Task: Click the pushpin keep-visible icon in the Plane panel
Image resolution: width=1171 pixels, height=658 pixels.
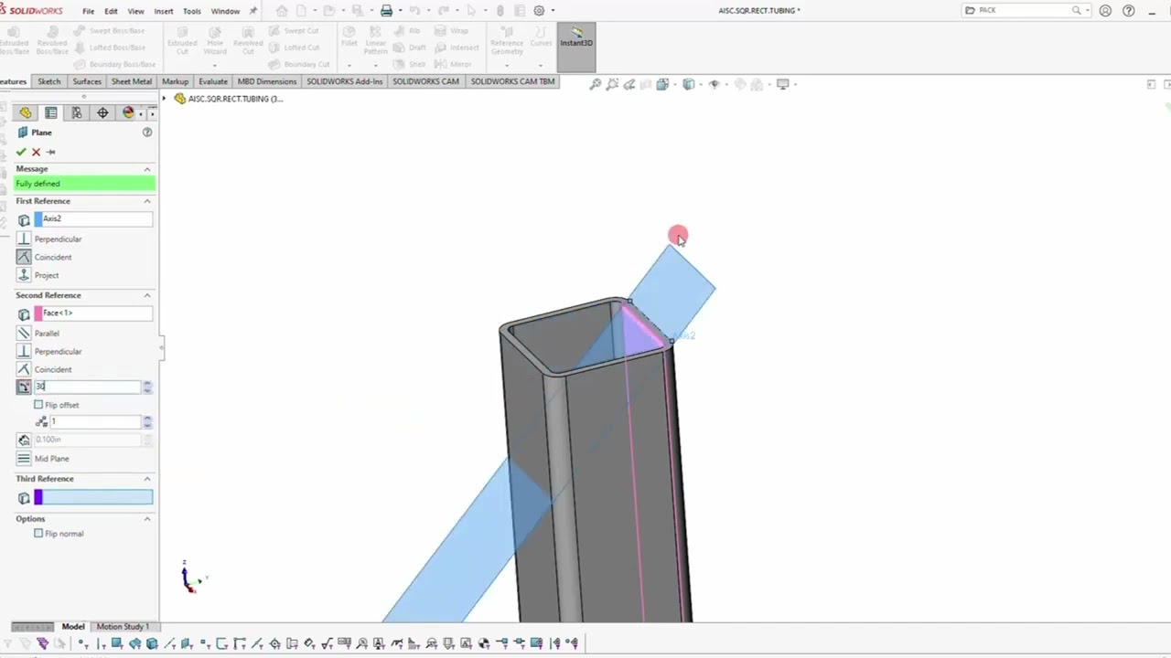Action: tap(51, 152)
